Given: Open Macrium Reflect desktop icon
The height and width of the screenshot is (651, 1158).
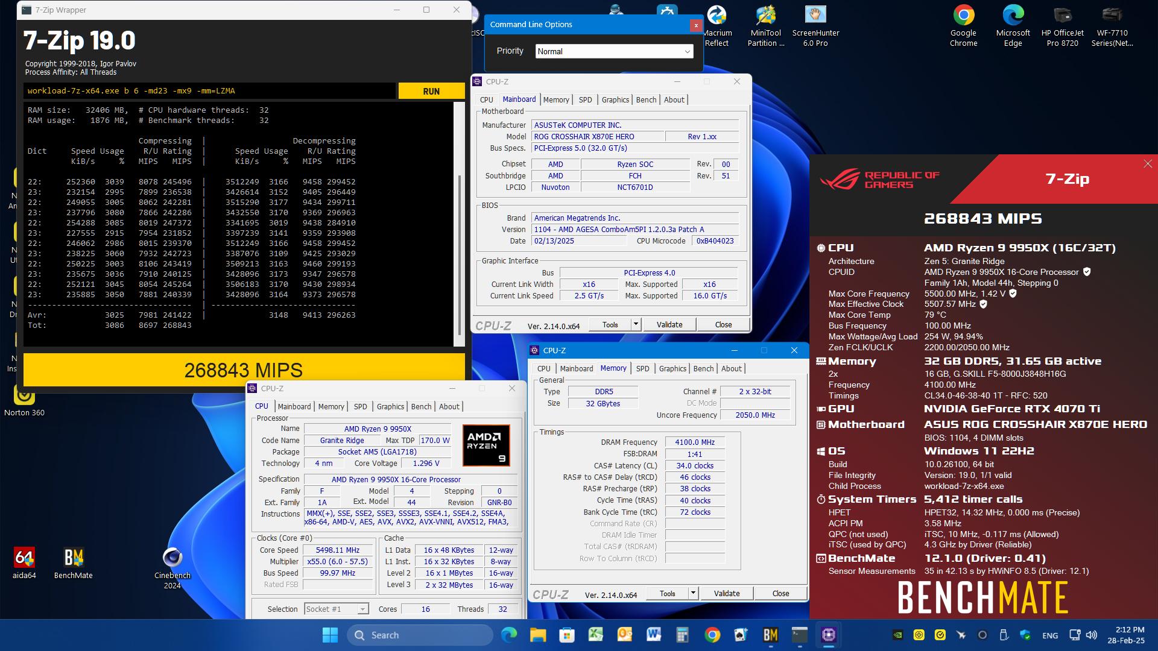Looking at the screenshot, I should click(717, 26).
